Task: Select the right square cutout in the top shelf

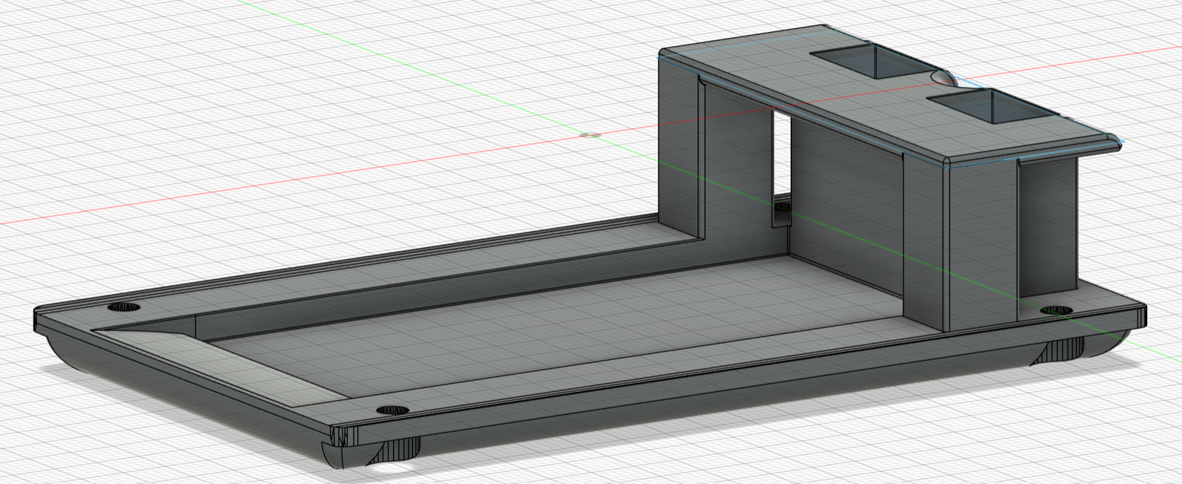Action: [x=993, y=109]
